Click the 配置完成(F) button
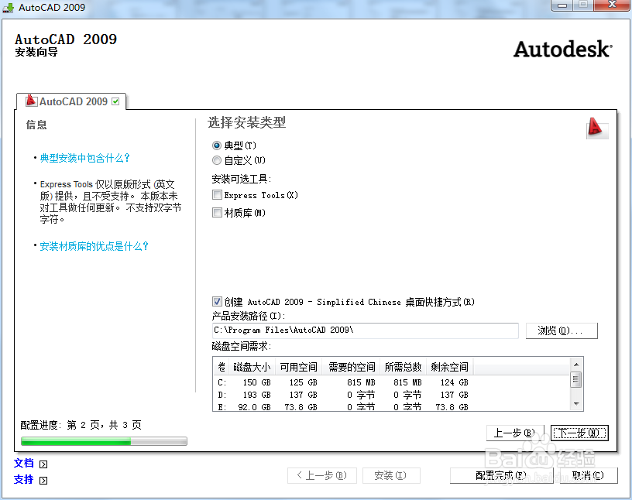 point(501,476)
